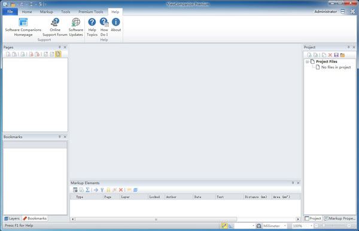Viewport: 359px width, 231px height.
Task: Sort by the Layer column header
Action: click(133, 197)
